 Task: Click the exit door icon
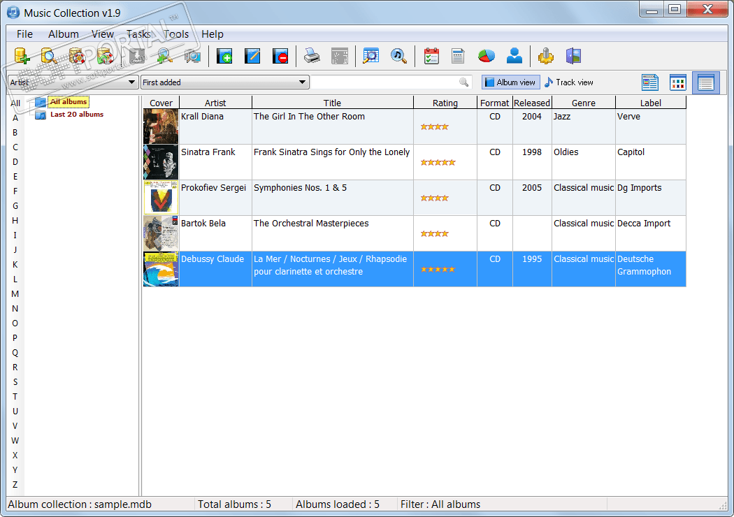[x=573, y=56]
